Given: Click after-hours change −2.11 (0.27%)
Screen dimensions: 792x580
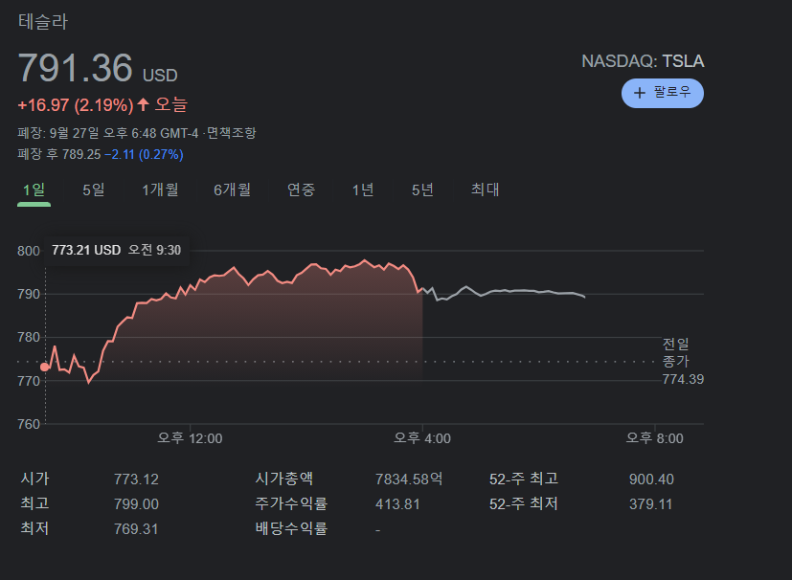Looking at the screenshot, I should (144, 154).
